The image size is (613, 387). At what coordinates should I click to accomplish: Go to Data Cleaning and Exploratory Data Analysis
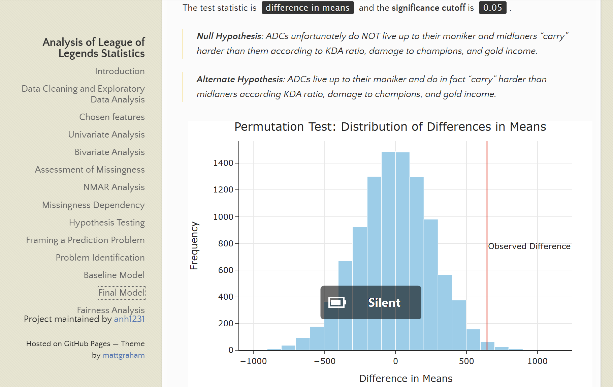[83, 94]
